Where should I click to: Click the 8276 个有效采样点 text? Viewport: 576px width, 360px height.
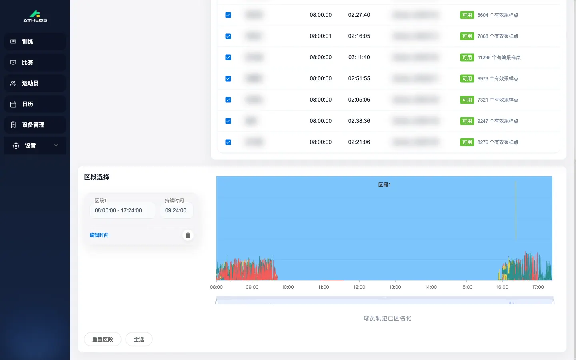[498, 142]
